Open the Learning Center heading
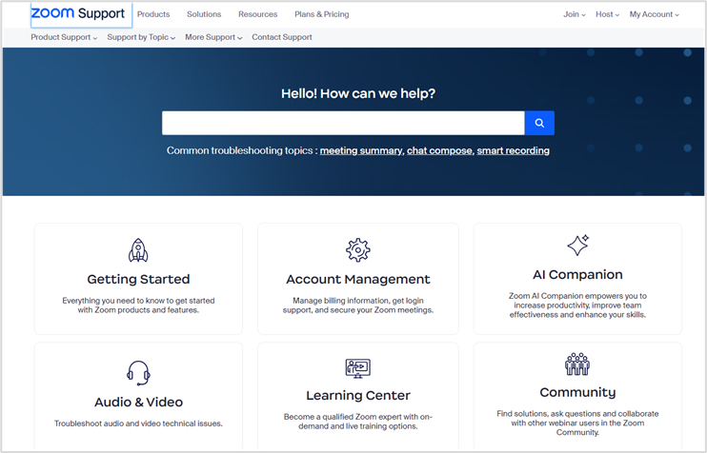Image resolution: width=707 pixels, height=453 pixels. point(358,395)
